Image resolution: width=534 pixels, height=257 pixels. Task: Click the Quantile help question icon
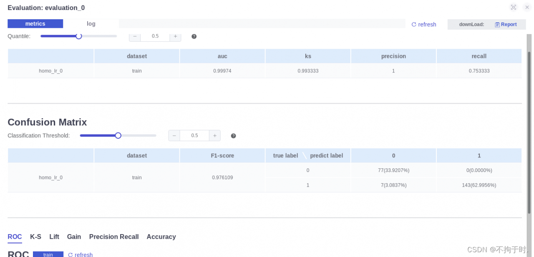[x=194, y=36]
